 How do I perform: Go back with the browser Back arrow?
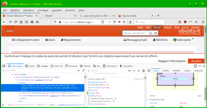coord(4,22)
